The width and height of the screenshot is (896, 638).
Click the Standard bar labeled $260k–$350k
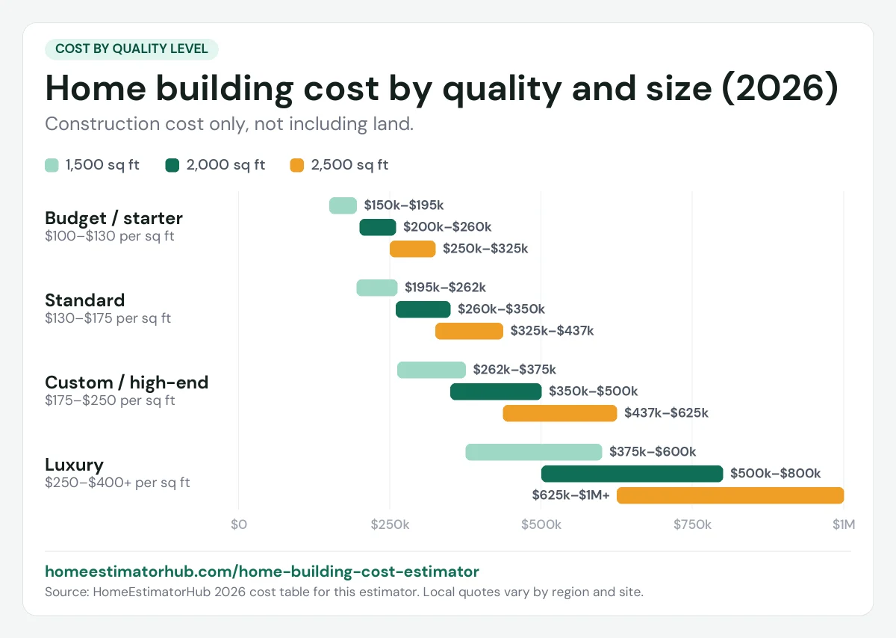pos(423,309)
